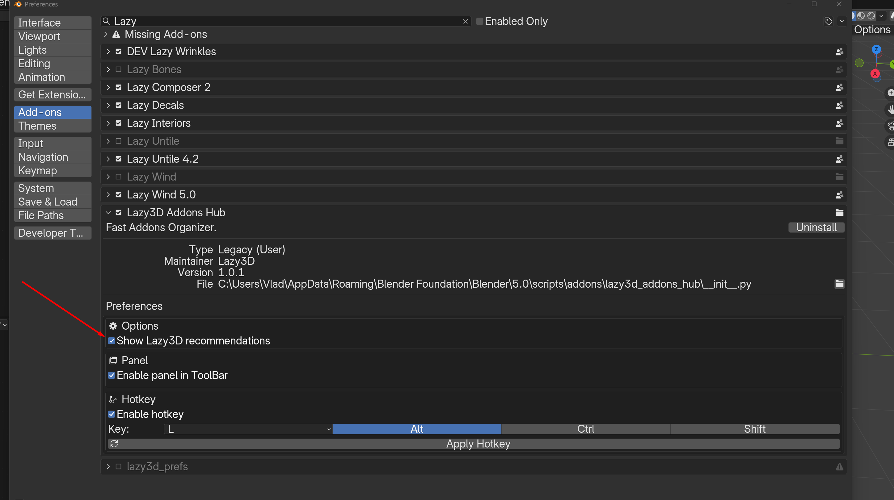
Task: Go to the Themes tab
Action: pos(53,126)
